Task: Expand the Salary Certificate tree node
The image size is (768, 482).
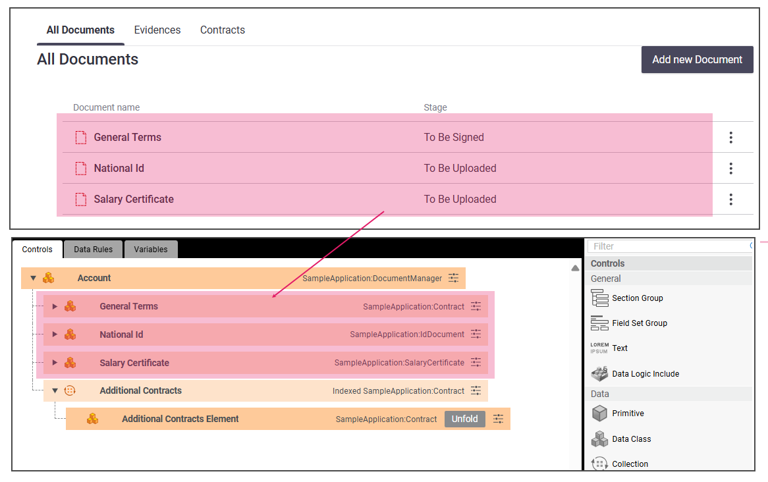Action: (x=55, y=362)
